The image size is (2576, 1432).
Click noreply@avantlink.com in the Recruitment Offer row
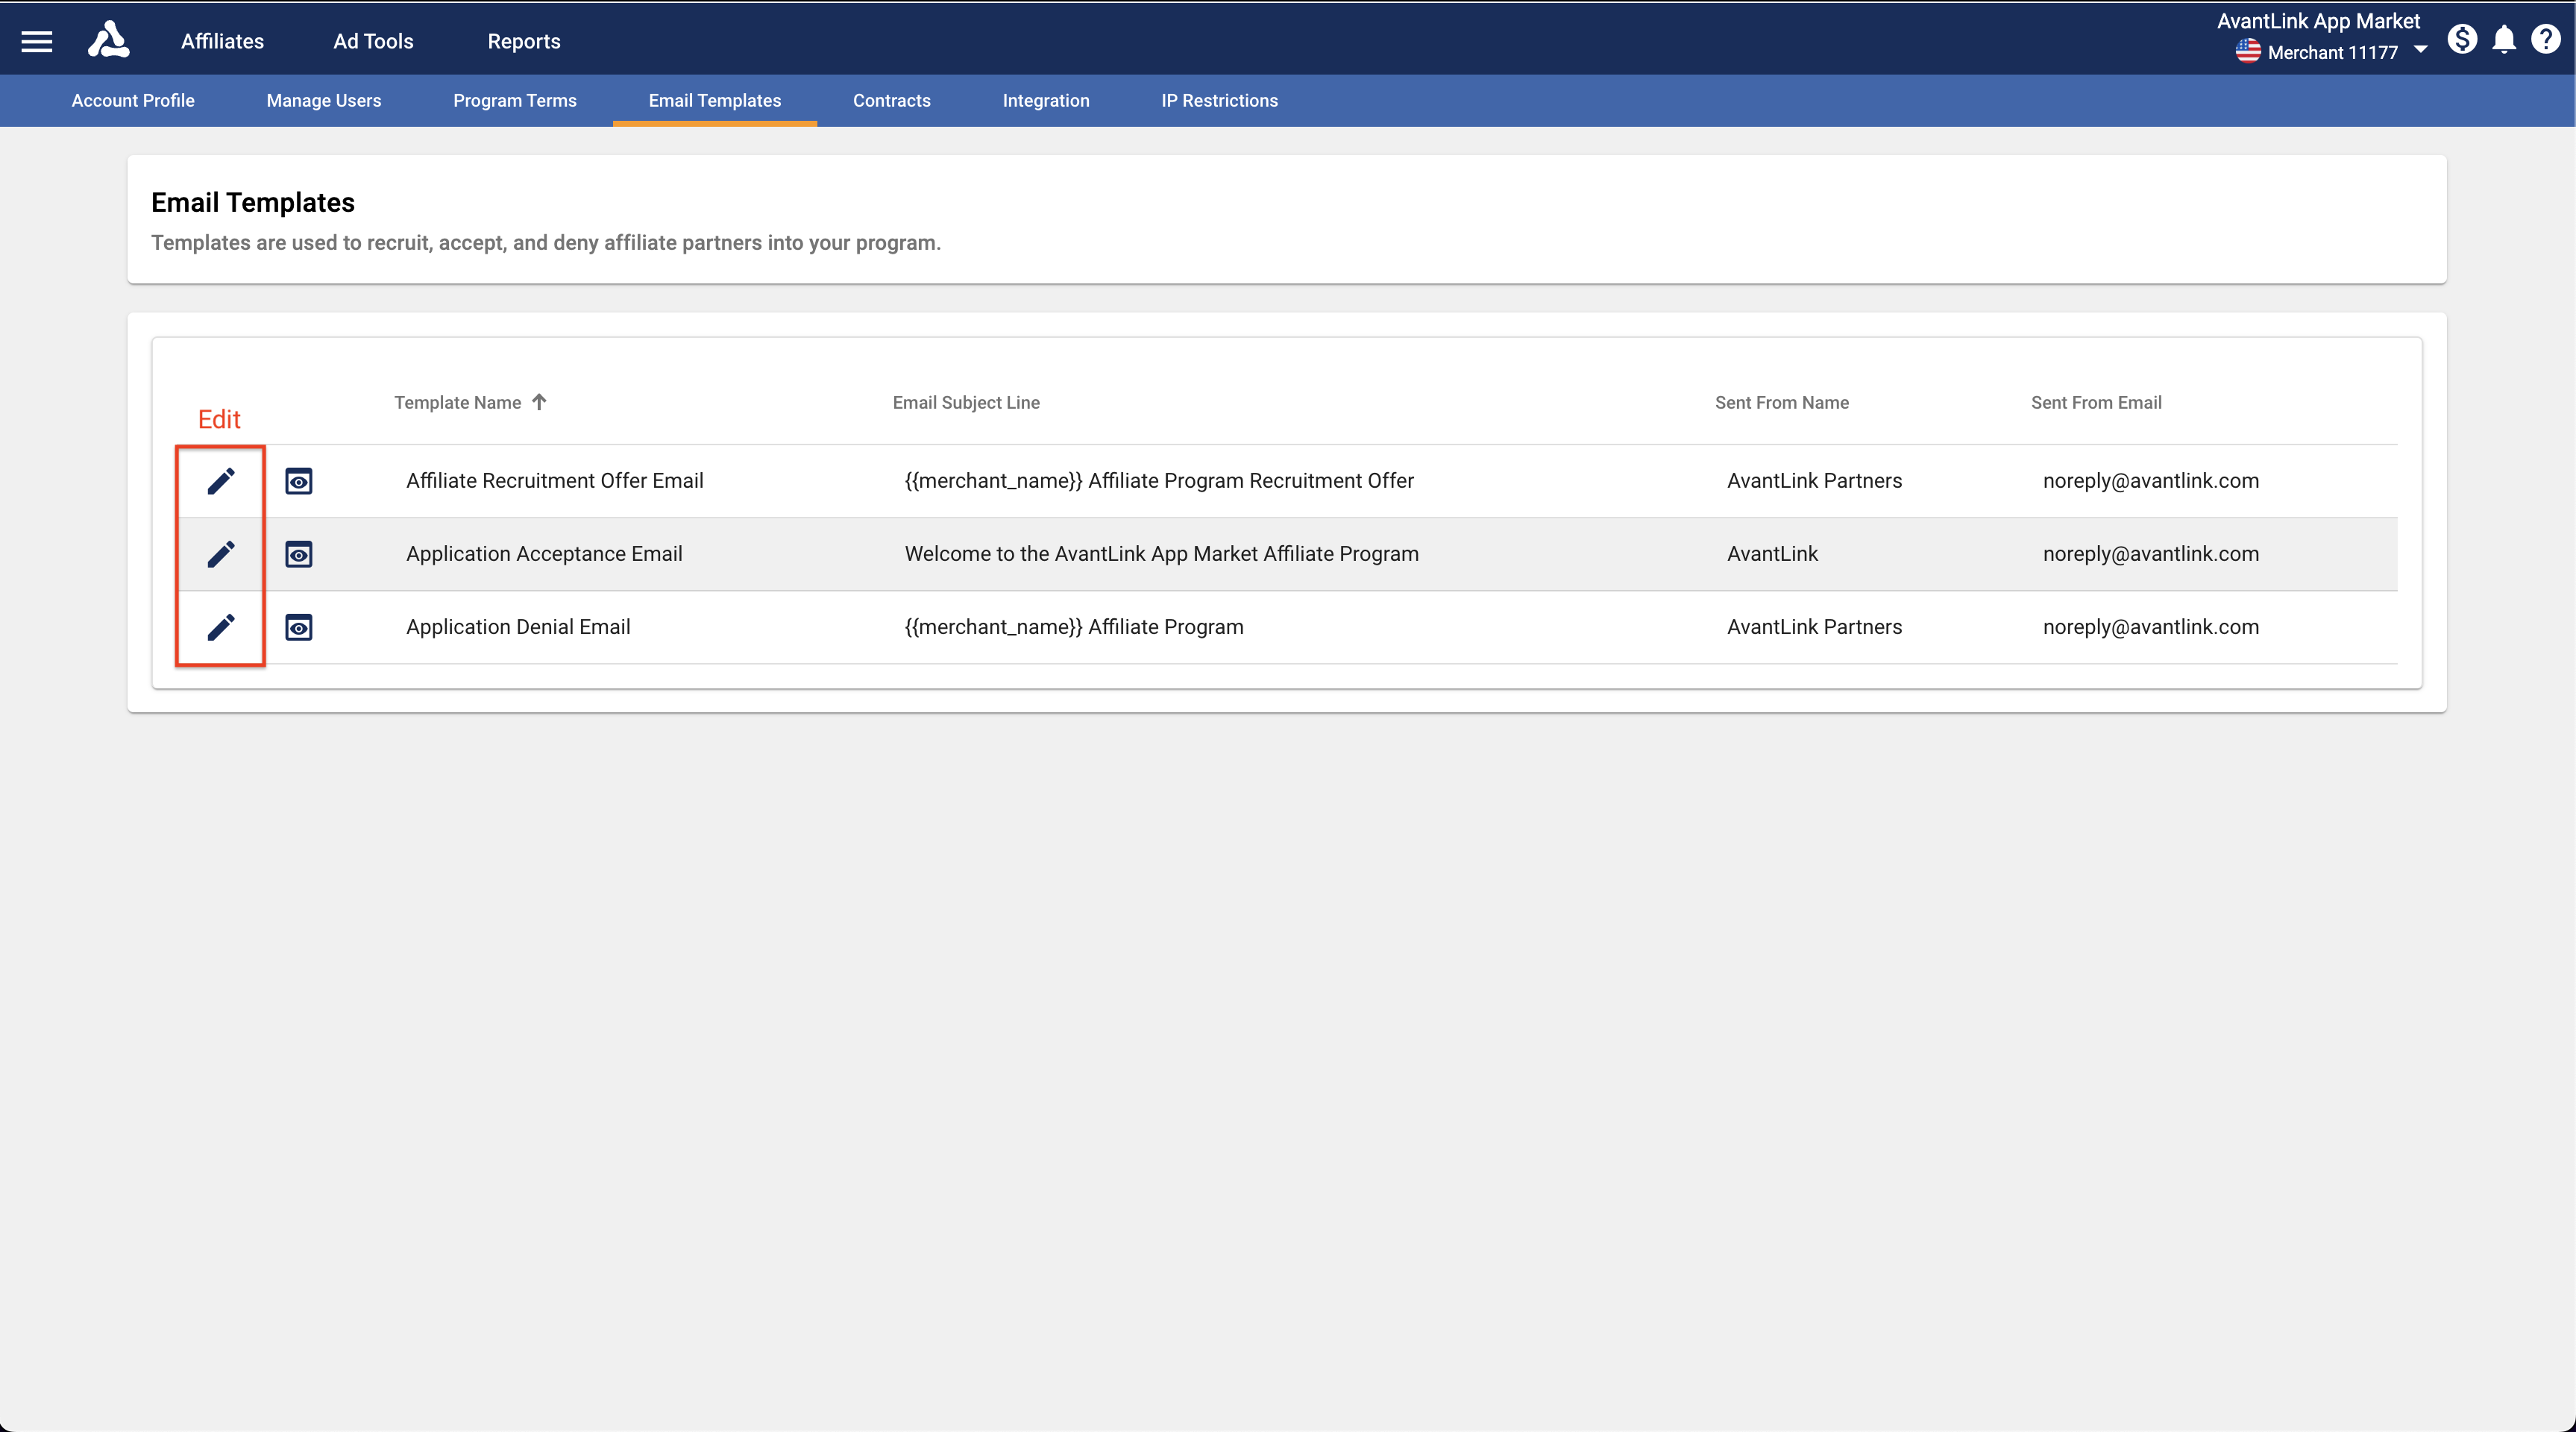(x=2151, y=481)
